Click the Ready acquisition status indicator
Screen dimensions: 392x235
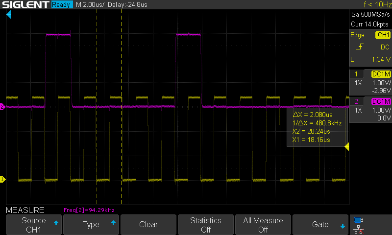(63, 5)
